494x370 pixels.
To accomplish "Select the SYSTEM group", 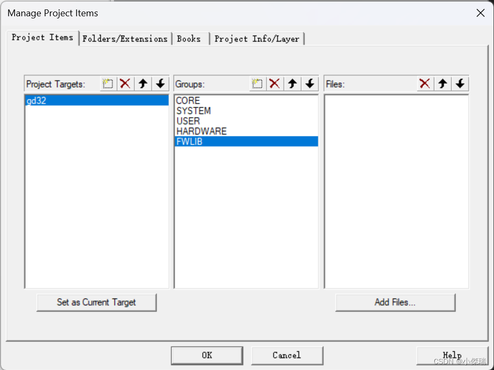I will coord(246,111).
